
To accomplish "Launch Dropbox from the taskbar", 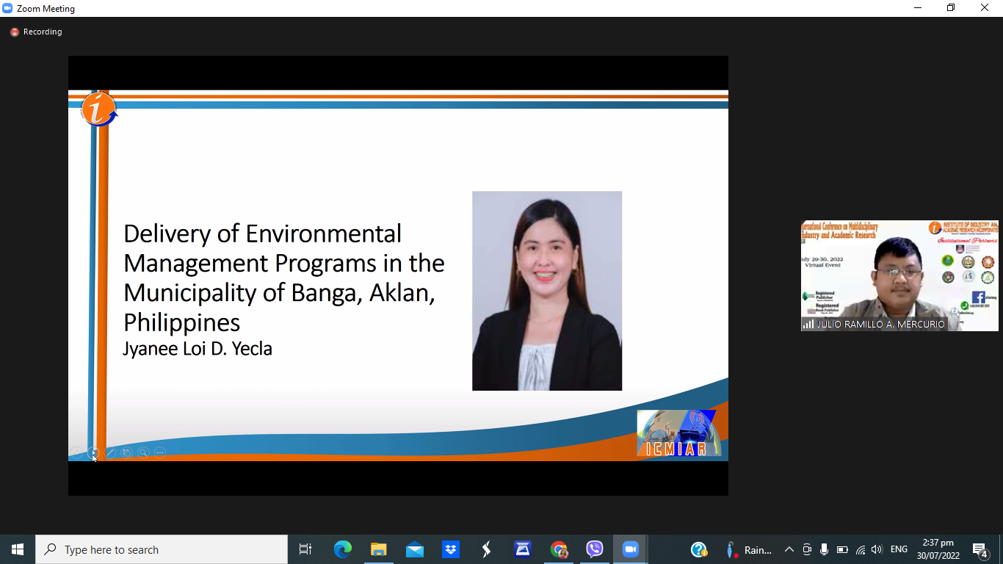I will (450, 549).
